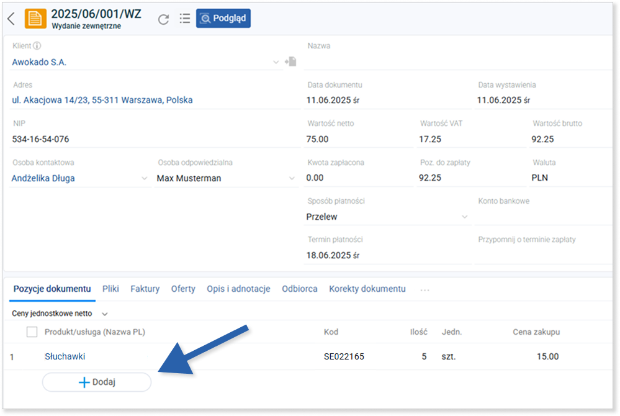Click the Przypomnij o terminie zapłaty field
Image resolution: width=620 pixels, height=416 pixels.
click(x=543, y=255)
